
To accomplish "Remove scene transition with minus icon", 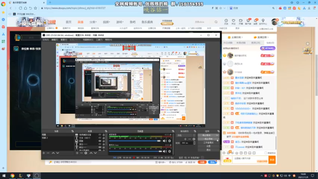I will click(190, 139).
